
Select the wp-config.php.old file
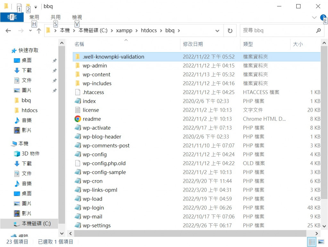104,163
